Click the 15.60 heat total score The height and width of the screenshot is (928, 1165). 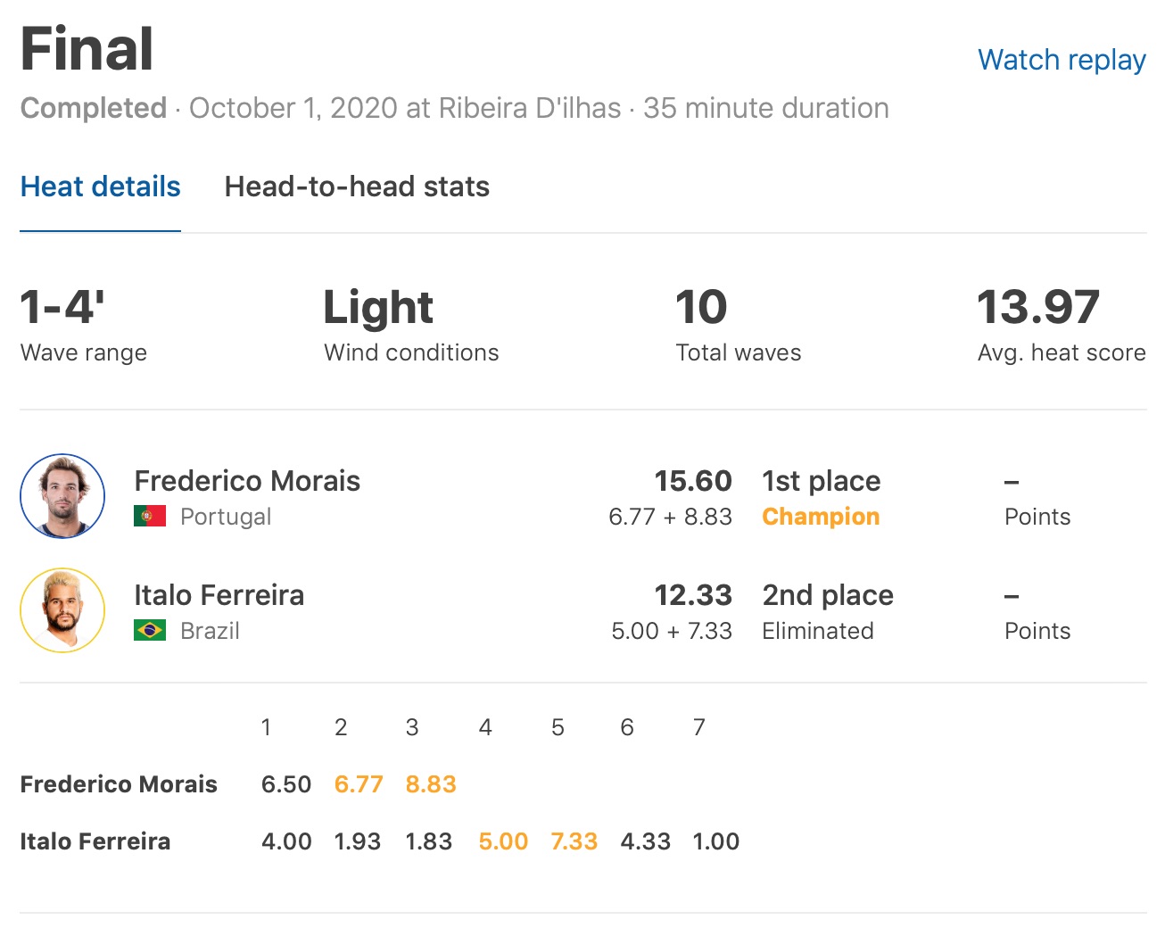(692, 481)
